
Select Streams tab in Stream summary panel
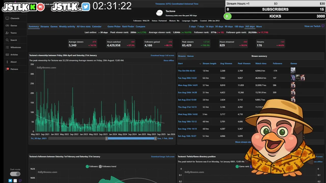[x=182, y=56]
